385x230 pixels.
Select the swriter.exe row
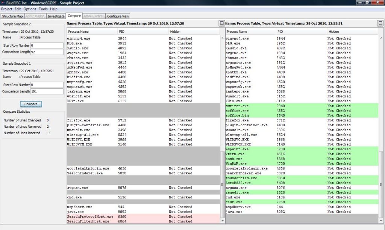pyautogui.click(x=302, y=106)
